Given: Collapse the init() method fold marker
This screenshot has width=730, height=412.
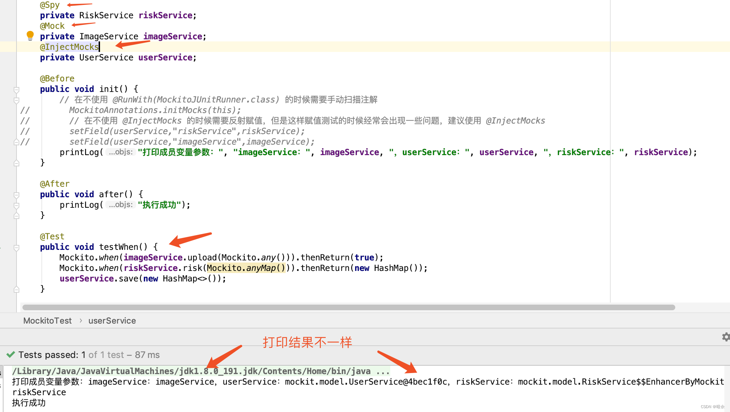Looking at the screenshot, I should [x=16, y=89].
